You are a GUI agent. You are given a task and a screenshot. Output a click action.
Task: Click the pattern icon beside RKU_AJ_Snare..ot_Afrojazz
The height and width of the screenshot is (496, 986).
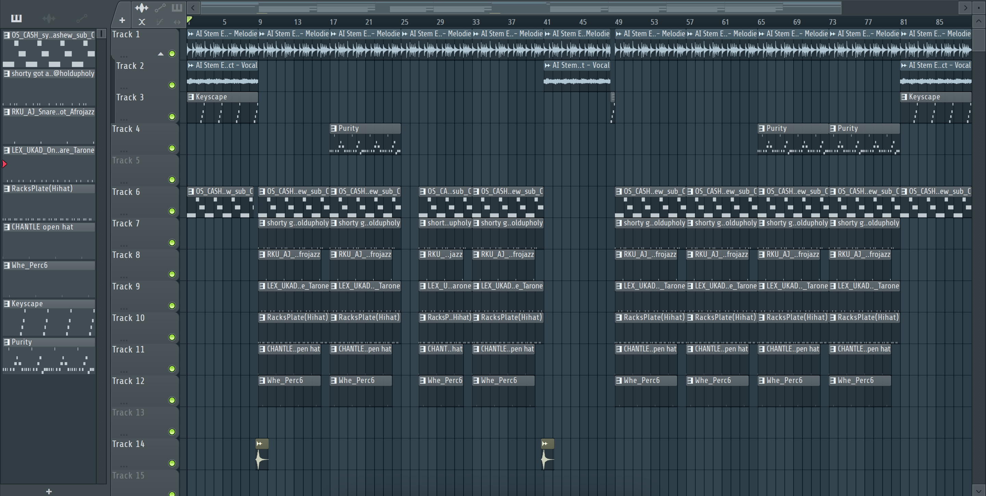pyautogui.click(x=7, y=112)
